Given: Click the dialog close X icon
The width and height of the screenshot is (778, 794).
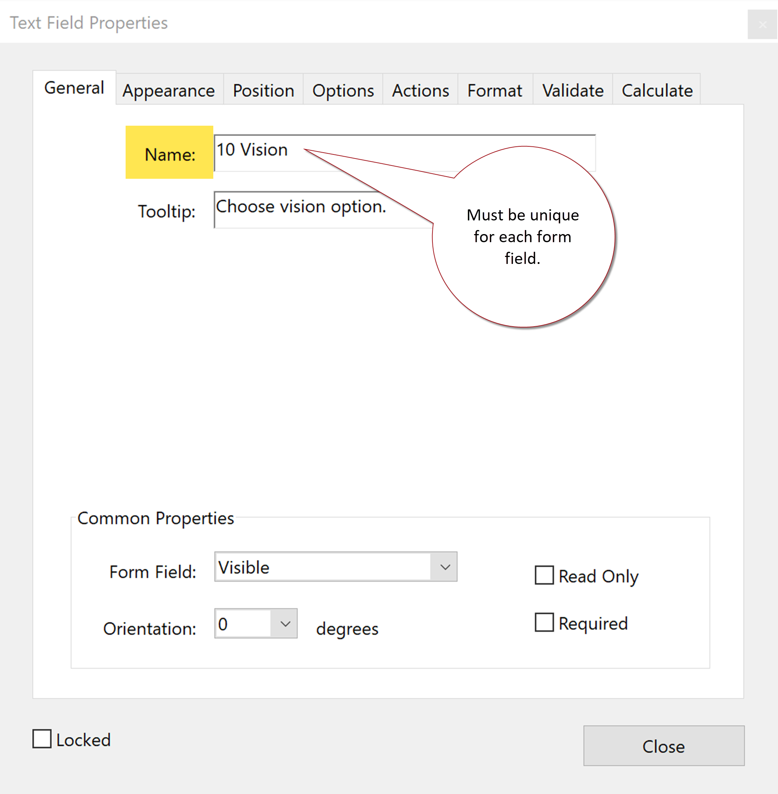Looking at the screenshot, I should (763, 24).
